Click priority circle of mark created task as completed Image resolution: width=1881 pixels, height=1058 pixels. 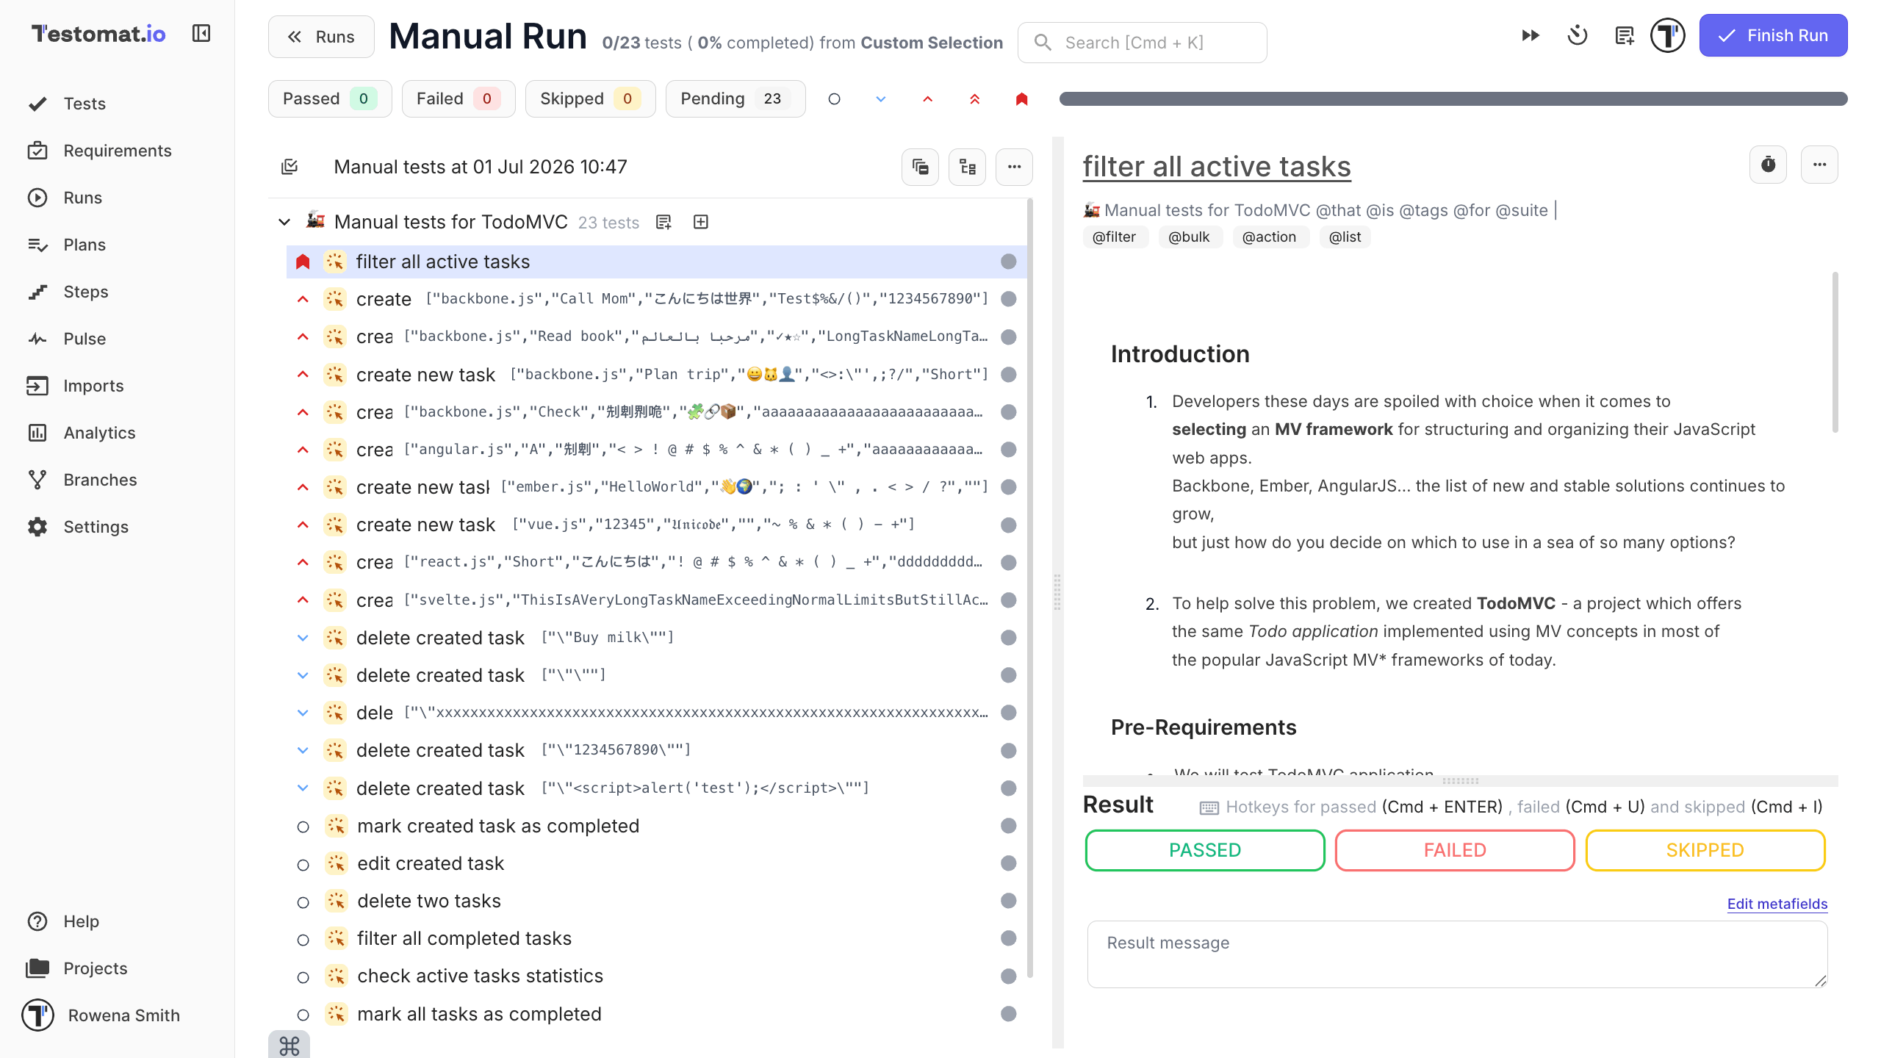click(303, 827)
